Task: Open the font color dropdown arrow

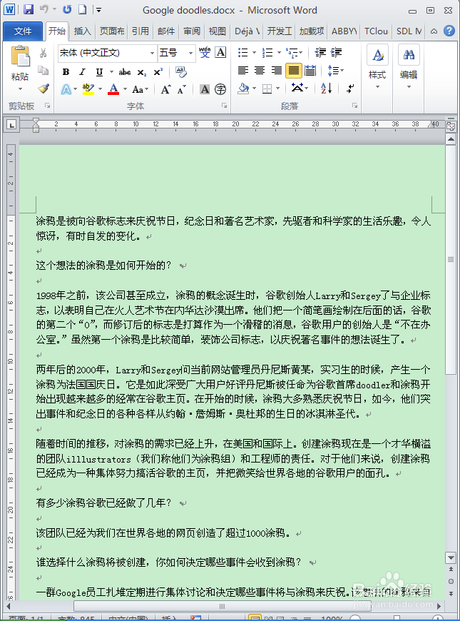Action: pyautogui.click(x=125, y=89)
